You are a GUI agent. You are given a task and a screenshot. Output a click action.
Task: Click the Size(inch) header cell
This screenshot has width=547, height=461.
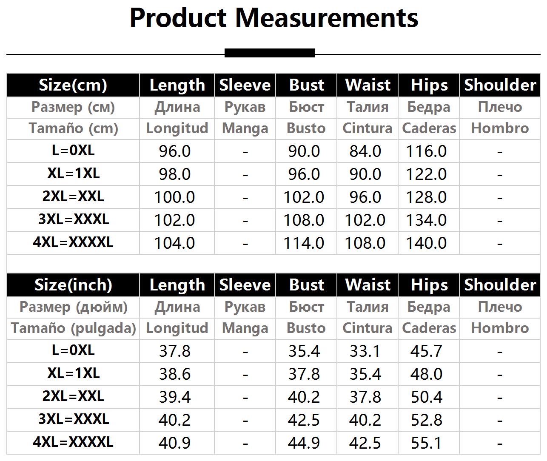(73, 285)
